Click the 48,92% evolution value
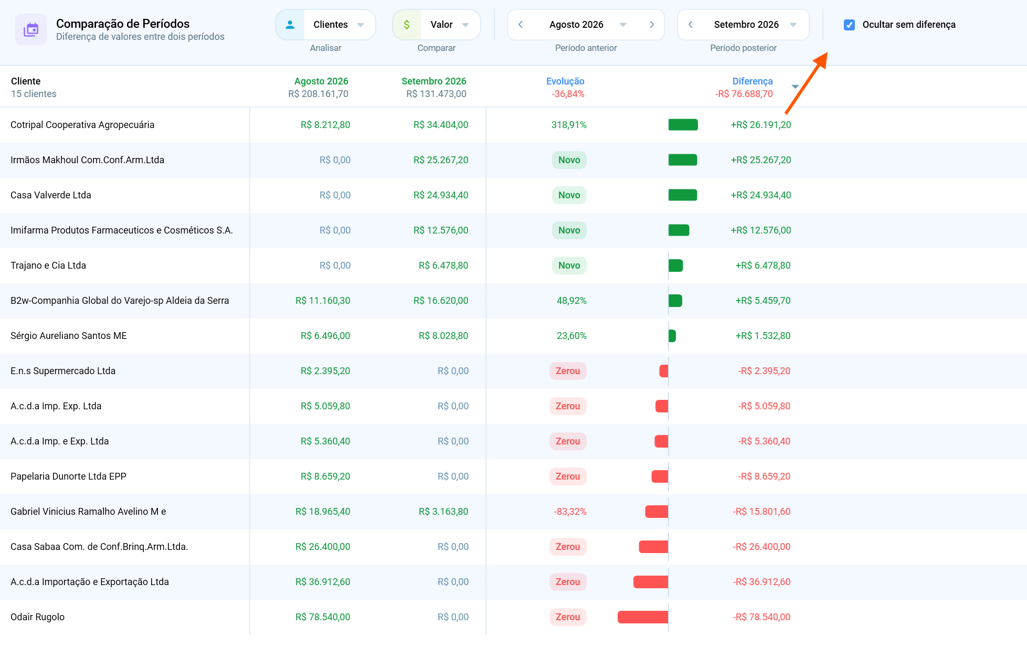 [x=571, y=301]
